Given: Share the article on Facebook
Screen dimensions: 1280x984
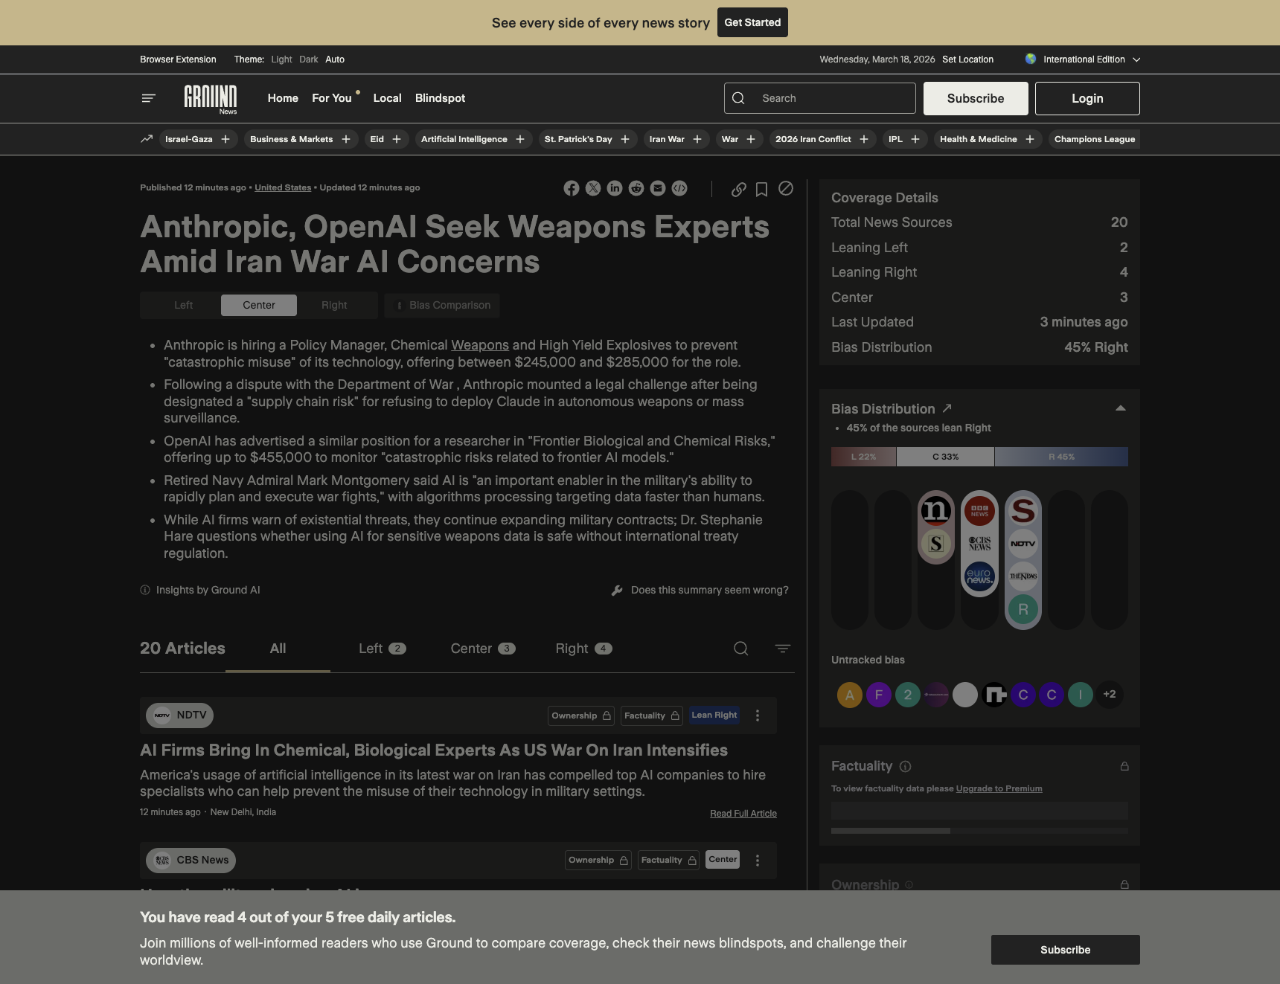Looking at the screenshot, I should point(571,188).
